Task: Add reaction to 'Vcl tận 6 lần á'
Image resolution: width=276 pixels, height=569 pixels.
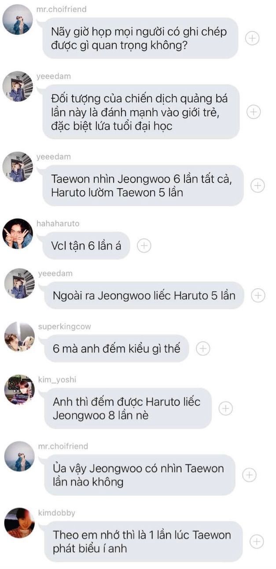Action: 144,245
